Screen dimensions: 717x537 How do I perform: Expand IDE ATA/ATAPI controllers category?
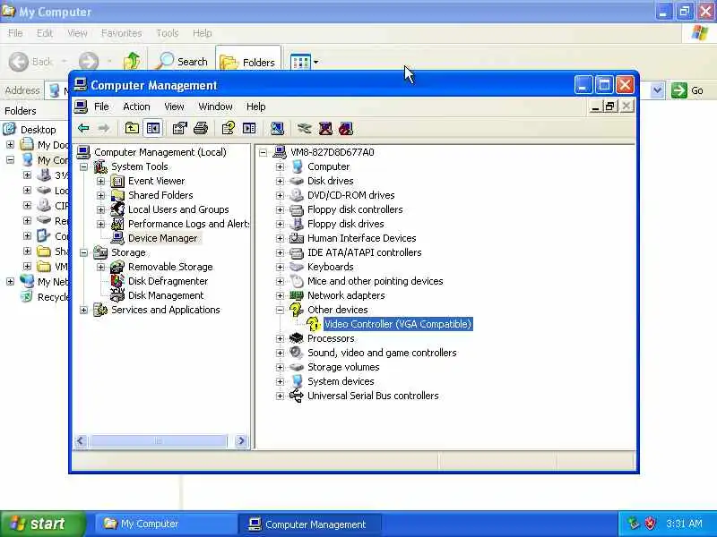tap(280, 252)
